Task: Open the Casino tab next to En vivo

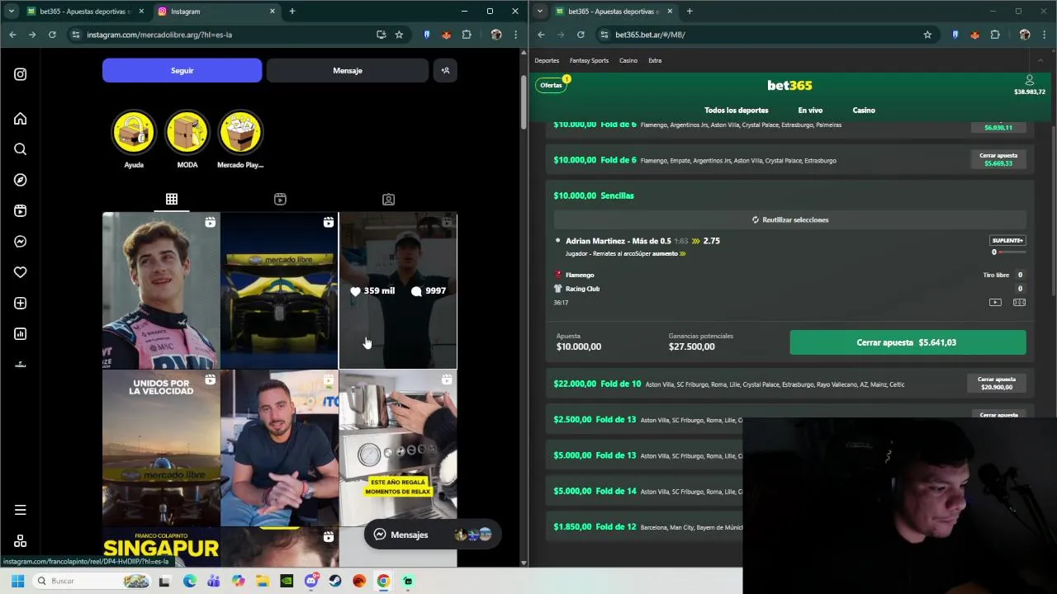Action: (x=864, y=110)
